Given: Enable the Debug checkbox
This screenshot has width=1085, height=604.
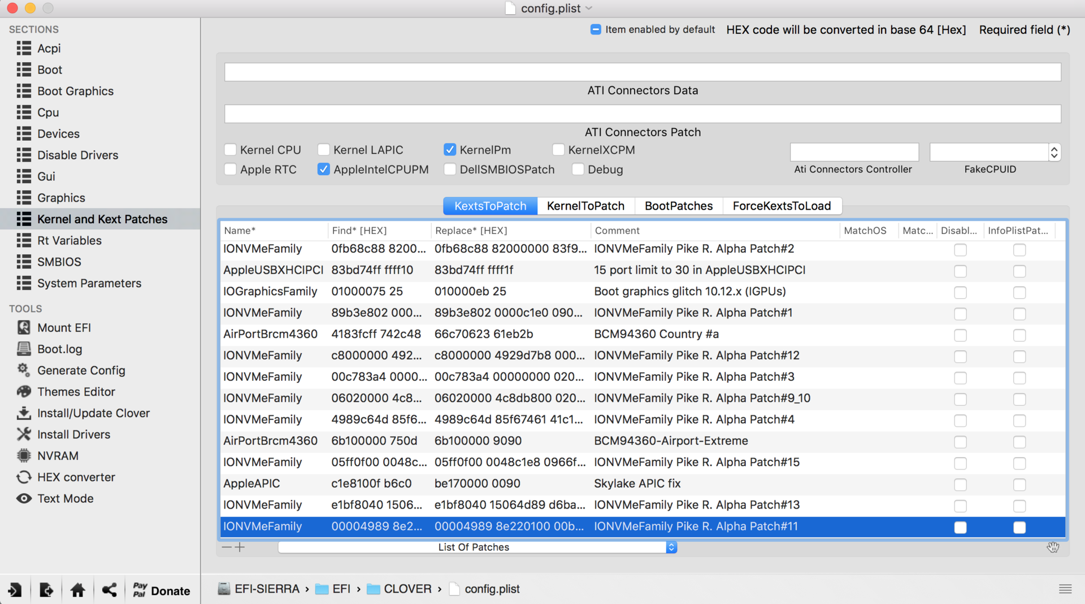Looking at the screenshot, I should (578, 170).
